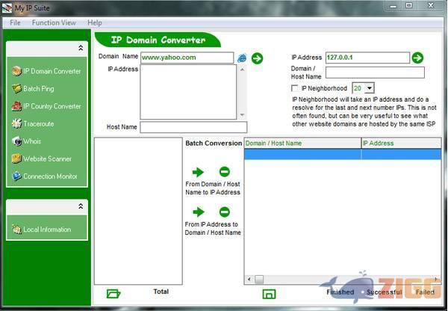Click the Total label
The image size is (448, 311).
click(161, 292)
